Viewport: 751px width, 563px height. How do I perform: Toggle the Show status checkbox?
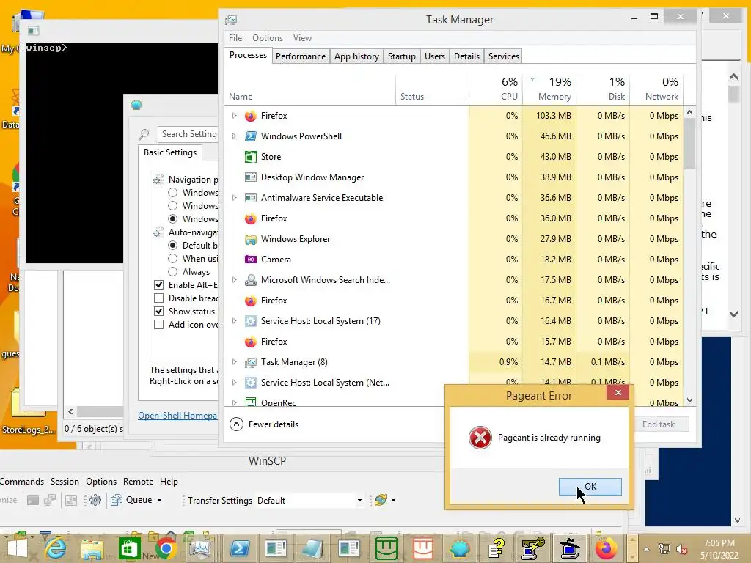pyautogui.click(x=159, y=311)
